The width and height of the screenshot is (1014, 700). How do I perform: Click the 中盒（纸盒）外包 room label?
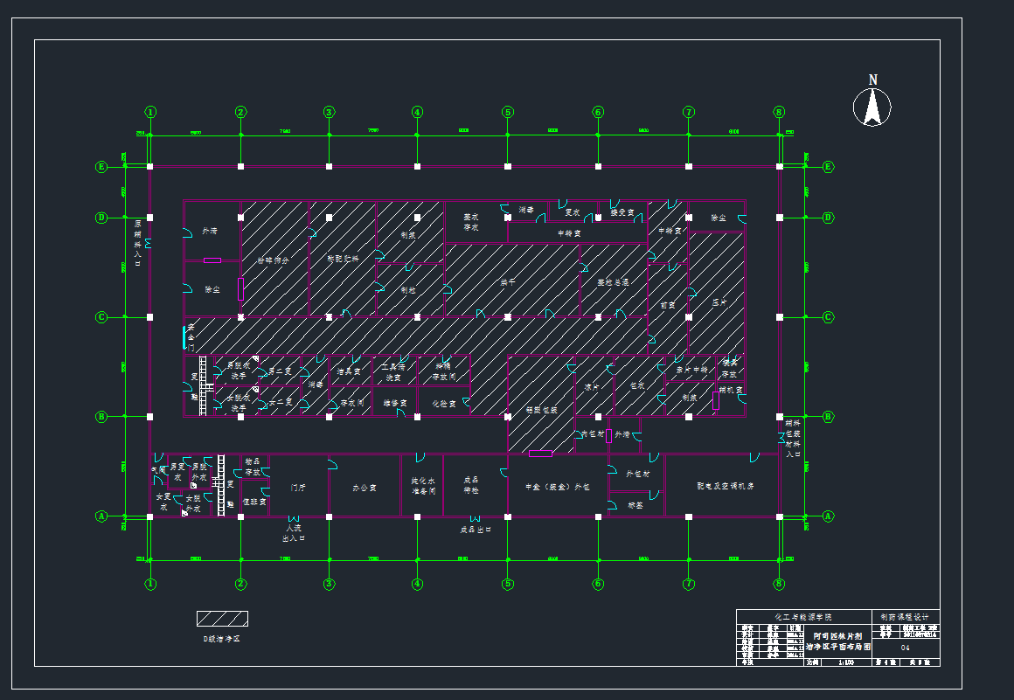[x=556, y=487]
